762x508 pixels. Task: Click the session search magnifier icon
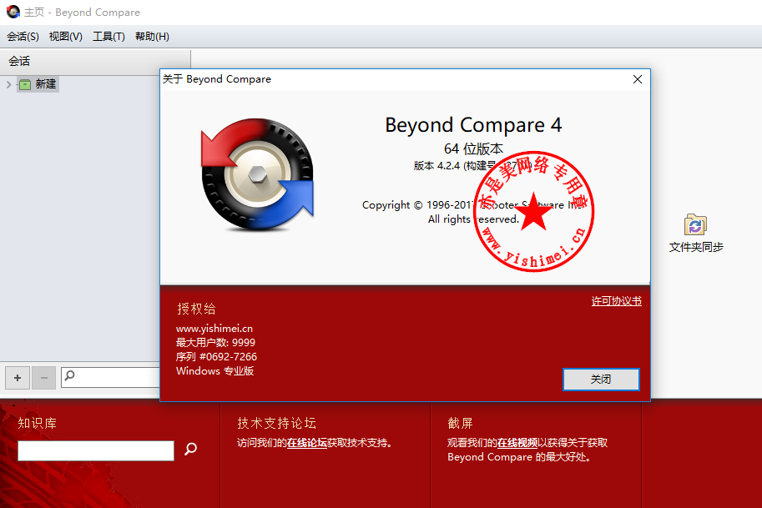[x=70, y=375]
